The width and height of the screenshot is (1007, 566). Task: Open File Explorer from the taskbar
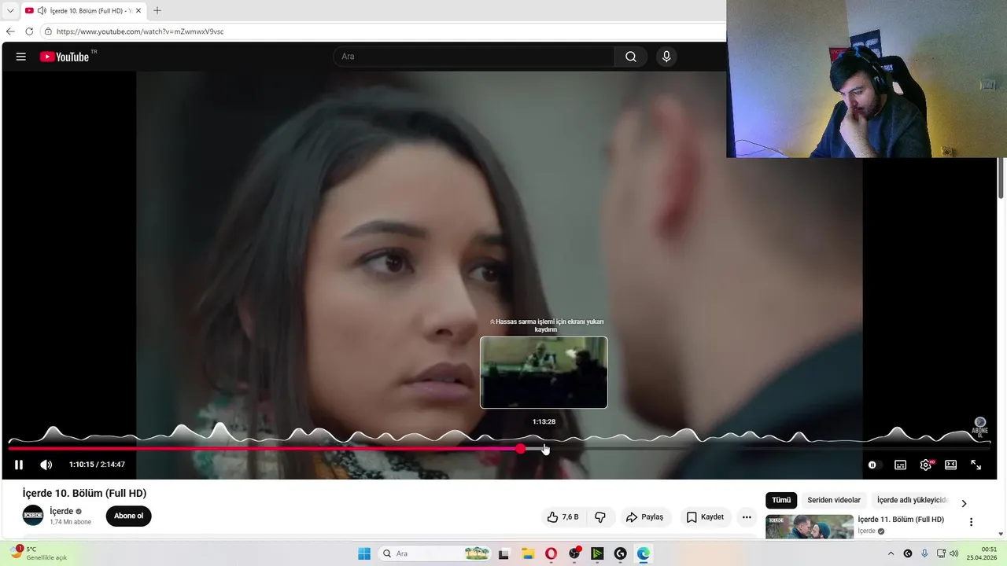click(528, 553)
